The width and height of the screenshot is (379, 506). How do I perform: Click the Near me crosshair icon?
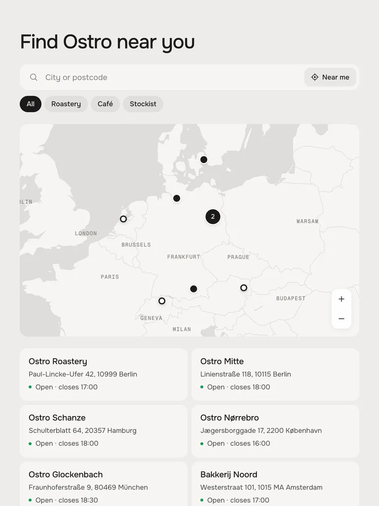click(314, 77)
